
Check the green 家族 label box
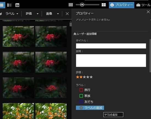(81, 96)
